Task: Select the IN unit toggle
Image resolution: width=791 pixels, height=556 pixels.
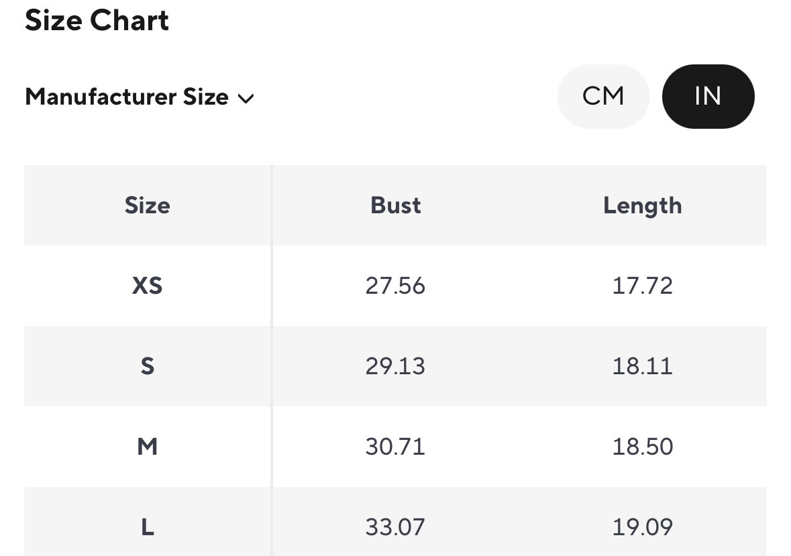Action: coord(708,97)
